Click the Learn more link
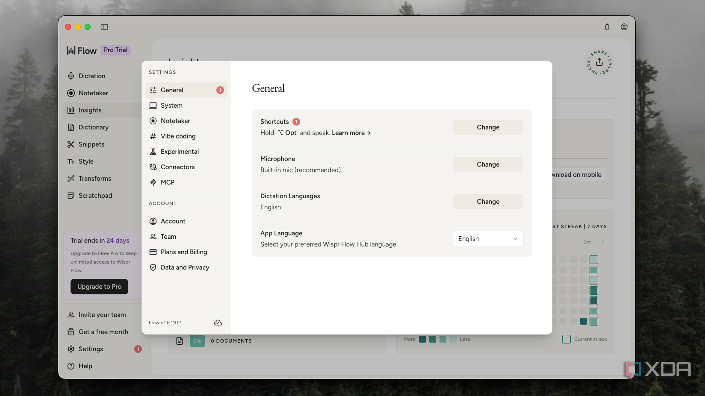This screenshot has width=705, height=396. point(351,133)
